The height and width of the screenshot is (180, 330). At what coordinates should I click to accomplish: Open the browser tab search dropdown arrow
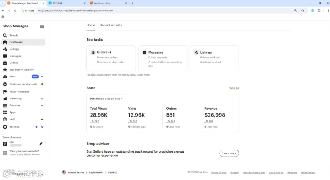pyautogui.click(x=3, y=3)
